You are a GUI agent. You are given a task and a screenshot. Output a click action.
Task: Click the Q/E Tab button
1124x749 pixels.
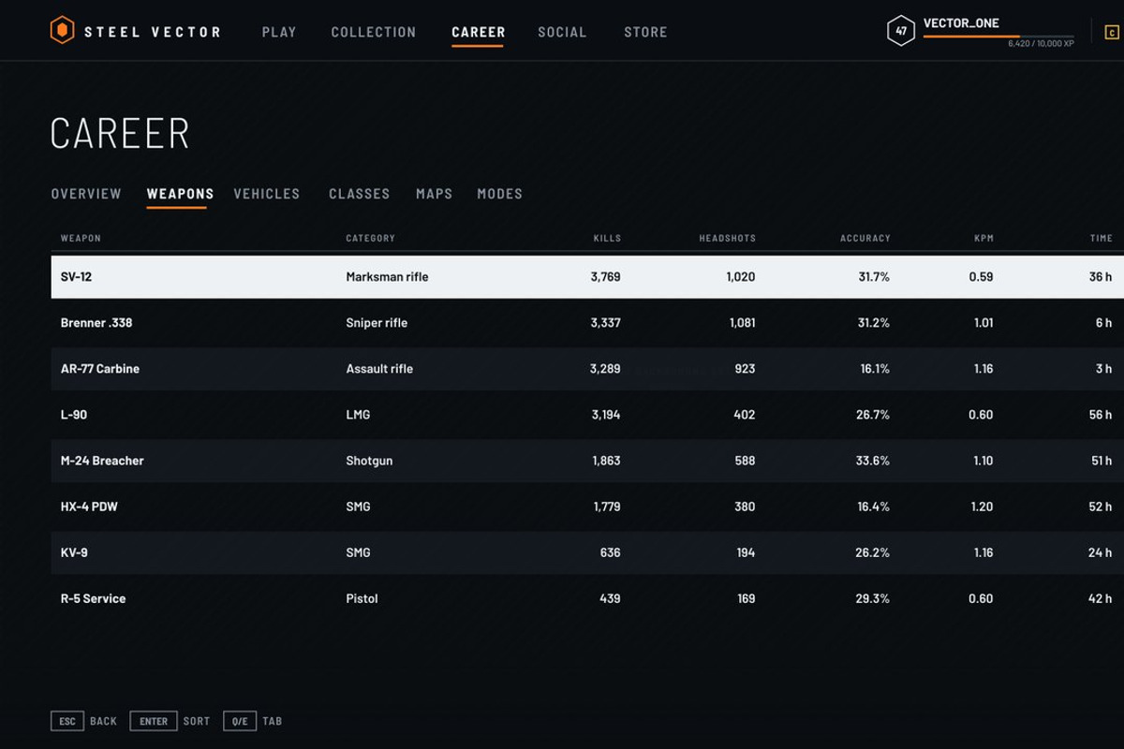(x=253, y=721)
